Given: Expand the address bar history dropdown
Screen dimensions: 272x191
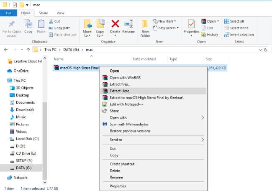Looking at the screenshot, I should (x=260, y=50).
